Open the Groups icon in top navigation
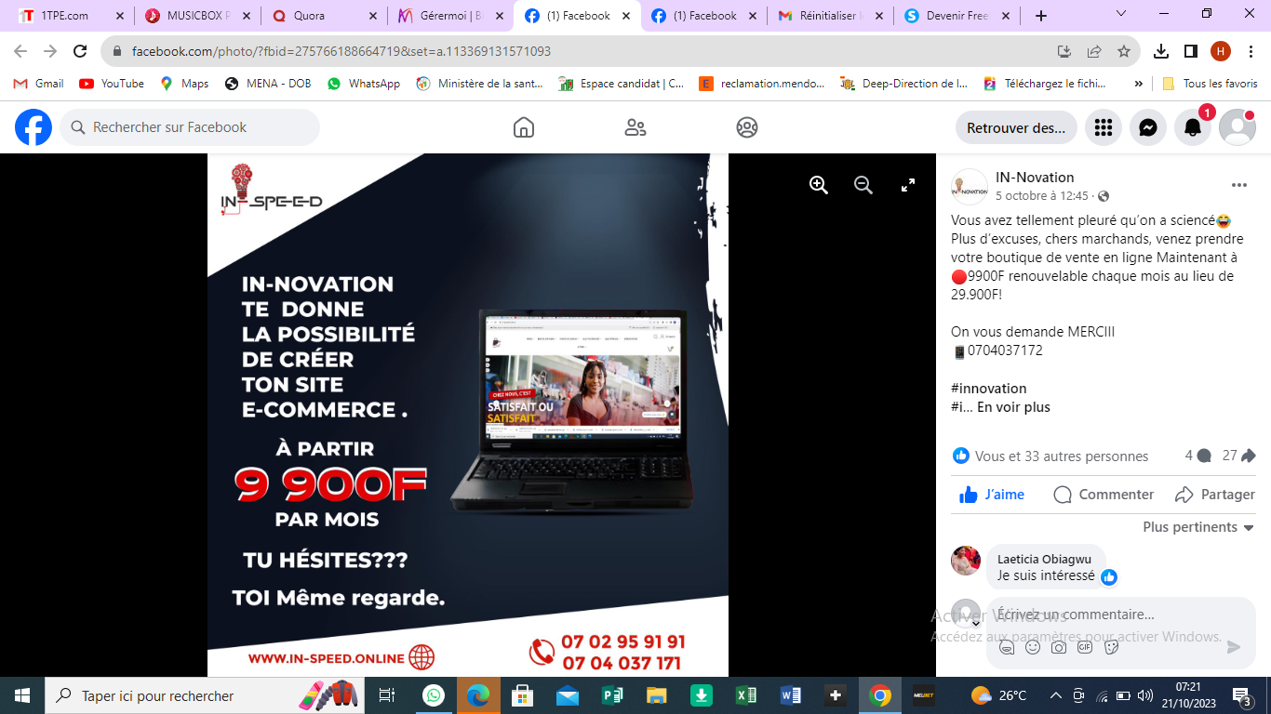1271x714 pixels. [747, 127]
